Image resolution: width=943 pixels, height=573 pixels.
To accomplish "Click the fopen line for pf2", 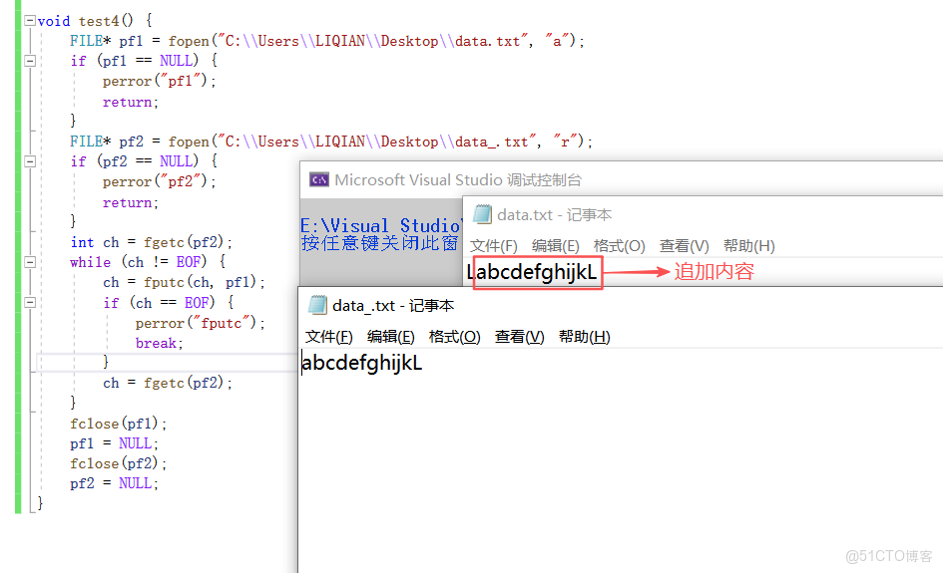I will coord(330,142).
